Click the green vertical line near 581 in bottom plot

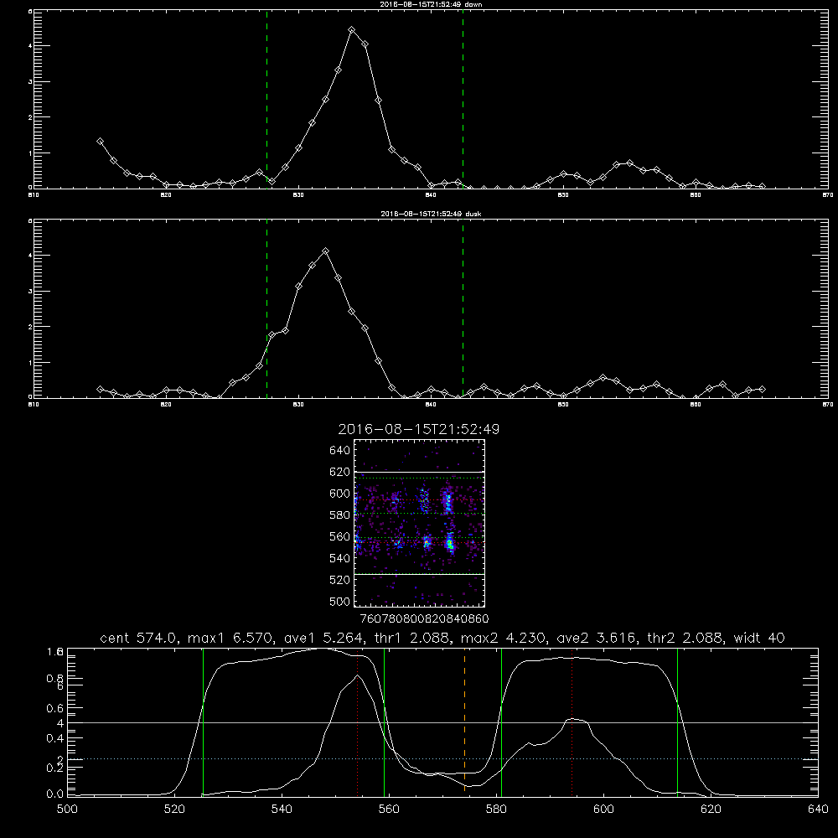tap(501, 722)
